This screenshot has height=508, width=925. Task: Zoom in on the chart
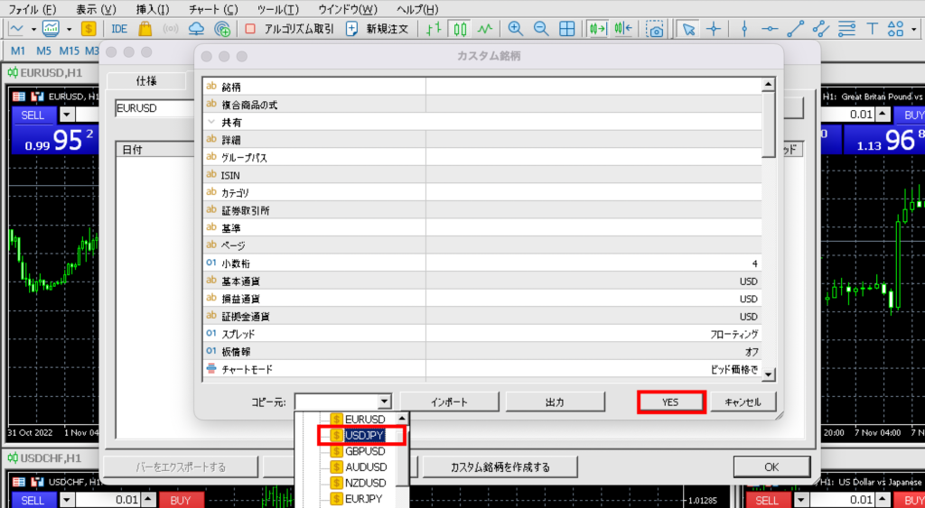coord(516,28)
